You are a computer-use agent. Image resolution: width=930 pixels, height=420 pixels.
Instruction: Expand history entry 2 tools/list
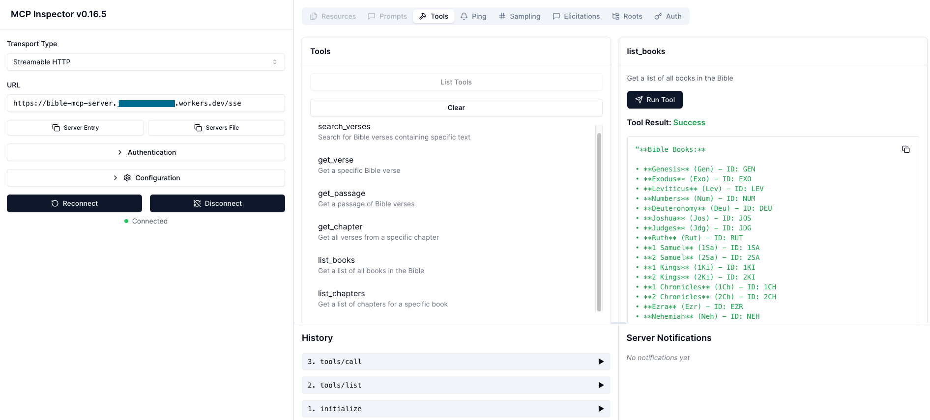pos(456,385)
